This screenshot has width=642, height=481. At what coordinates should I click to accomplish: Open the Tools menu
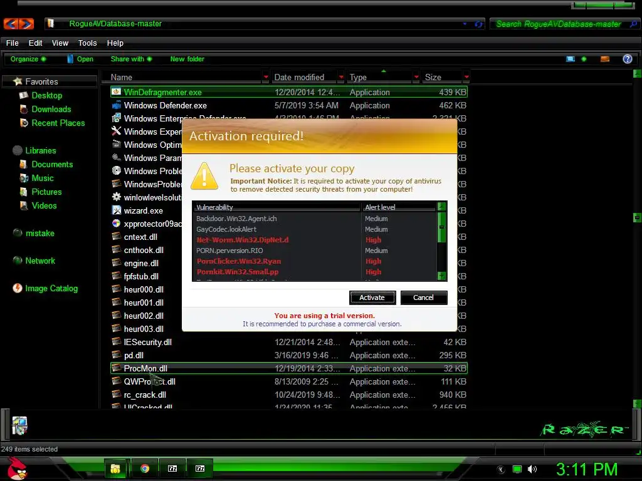[87, 43]
